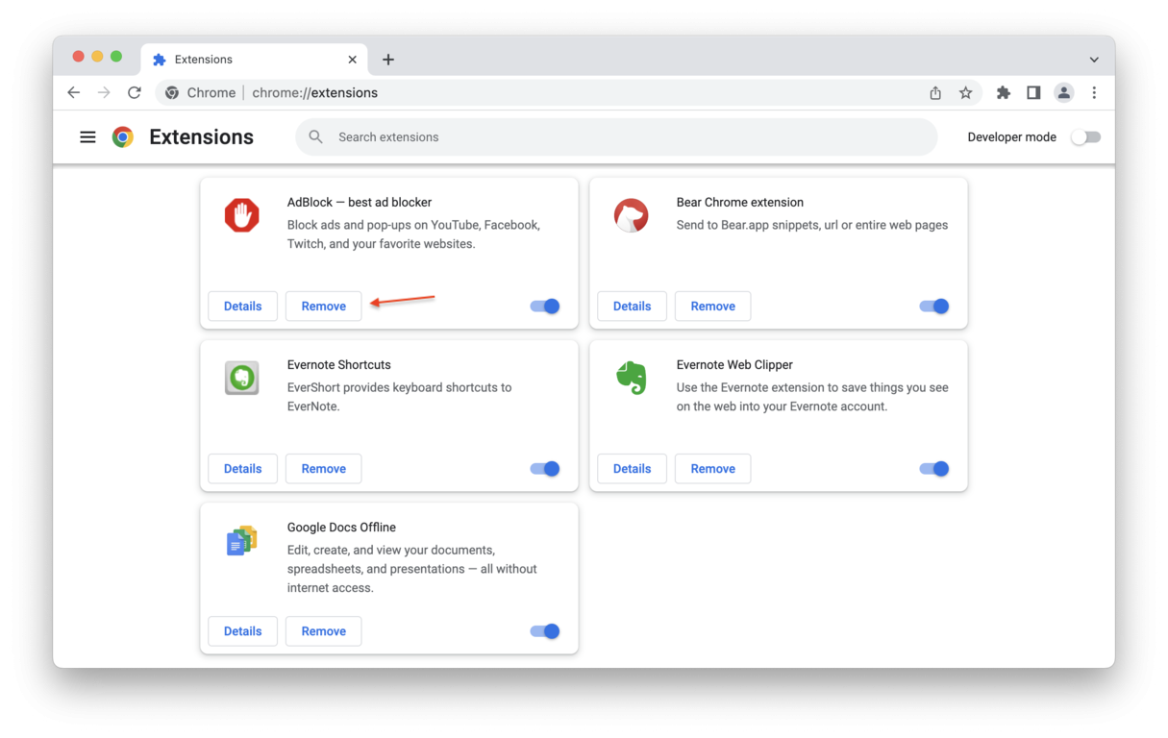Bookmark this page using the star icon

point(966,92)
